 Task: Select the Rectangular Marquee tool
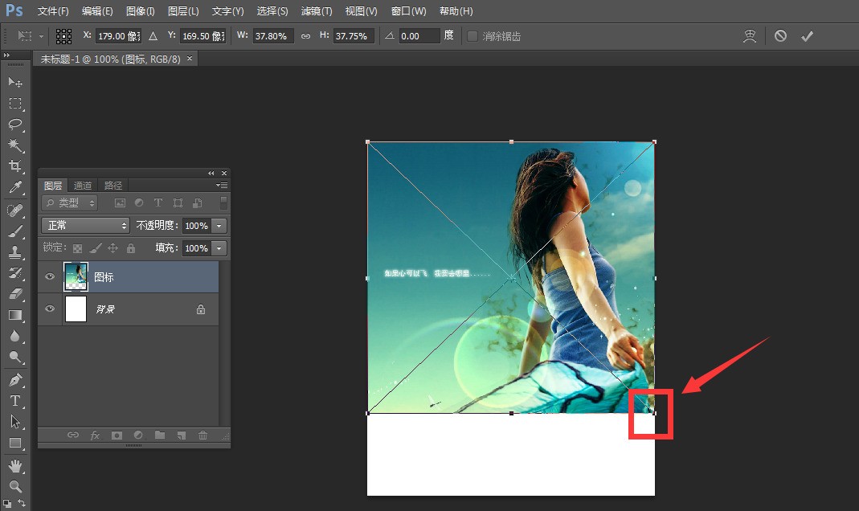click(14, 103)
